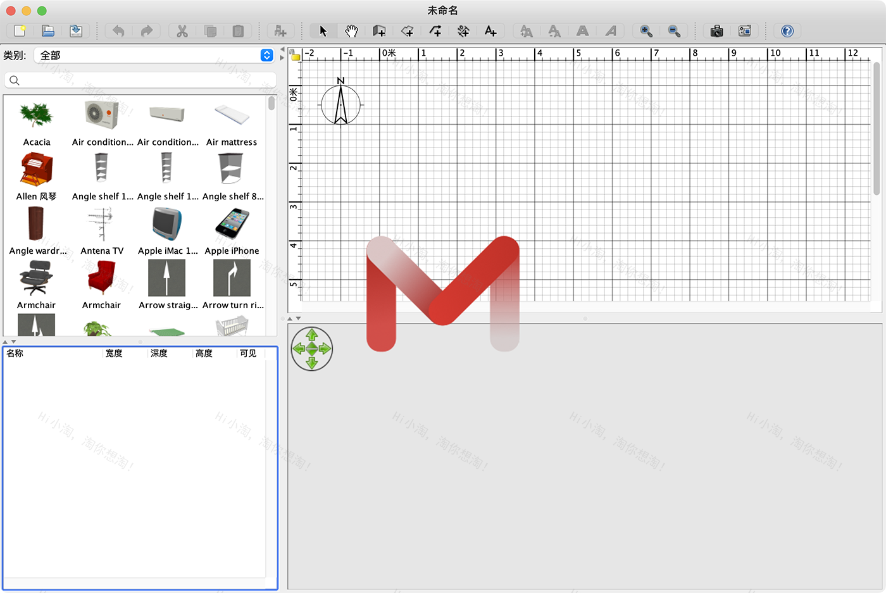Click the Increase text size icon

527,31
